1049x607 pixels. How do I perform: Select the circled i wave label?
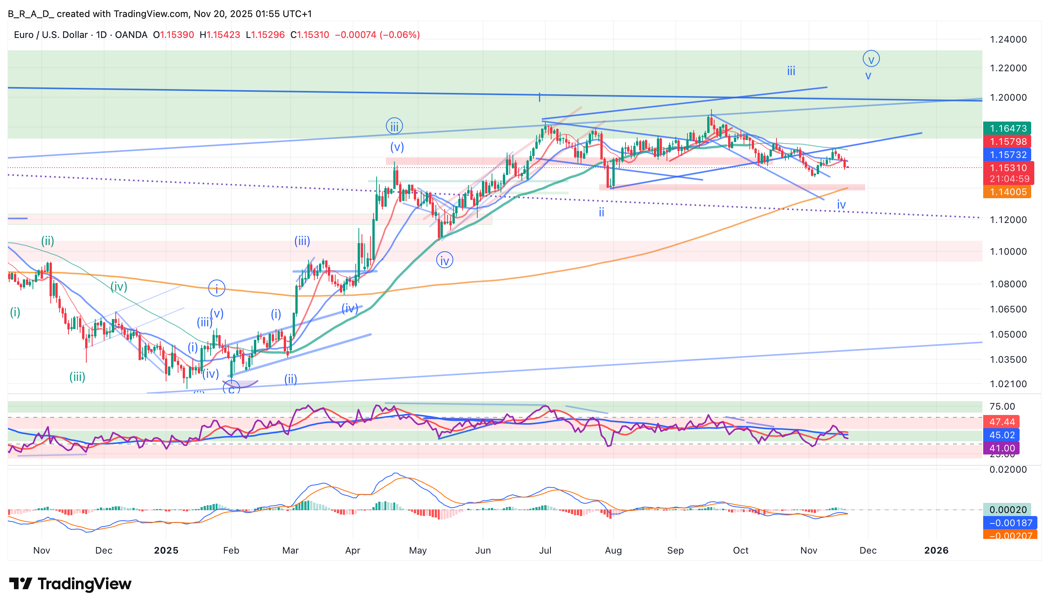(x=216, y=288)
